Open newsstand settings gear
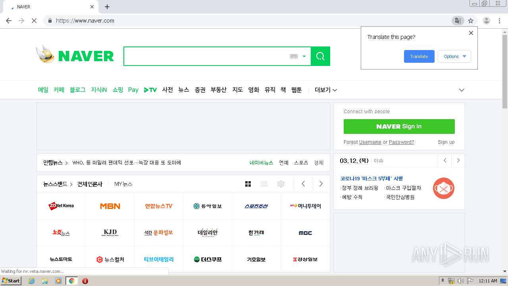508x286 pixels. coord(281,184)
